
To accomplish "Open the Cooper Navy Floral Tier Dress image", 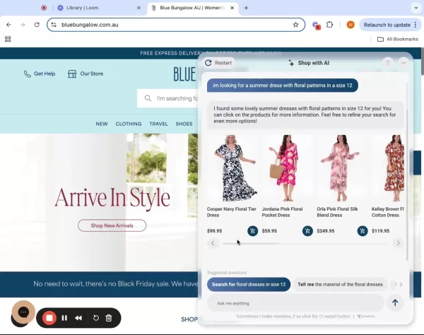I will [x=232, y=168].
